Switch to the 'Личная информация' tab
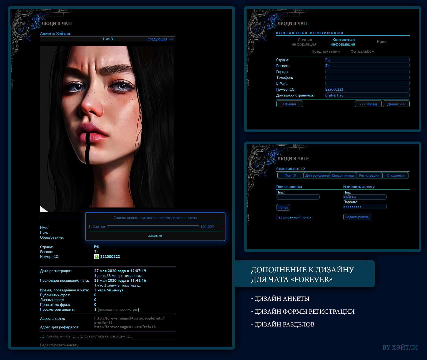Image resolution: width=427 pixels, height=360 pixels. tap(304, 42)
